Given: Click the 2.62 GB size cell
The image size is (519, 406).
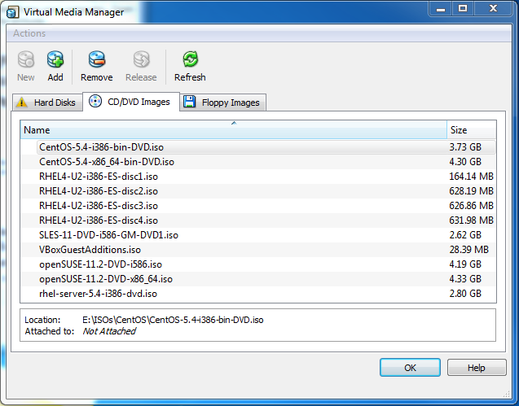Looking at the screenshot, I should tap(465, 235).
